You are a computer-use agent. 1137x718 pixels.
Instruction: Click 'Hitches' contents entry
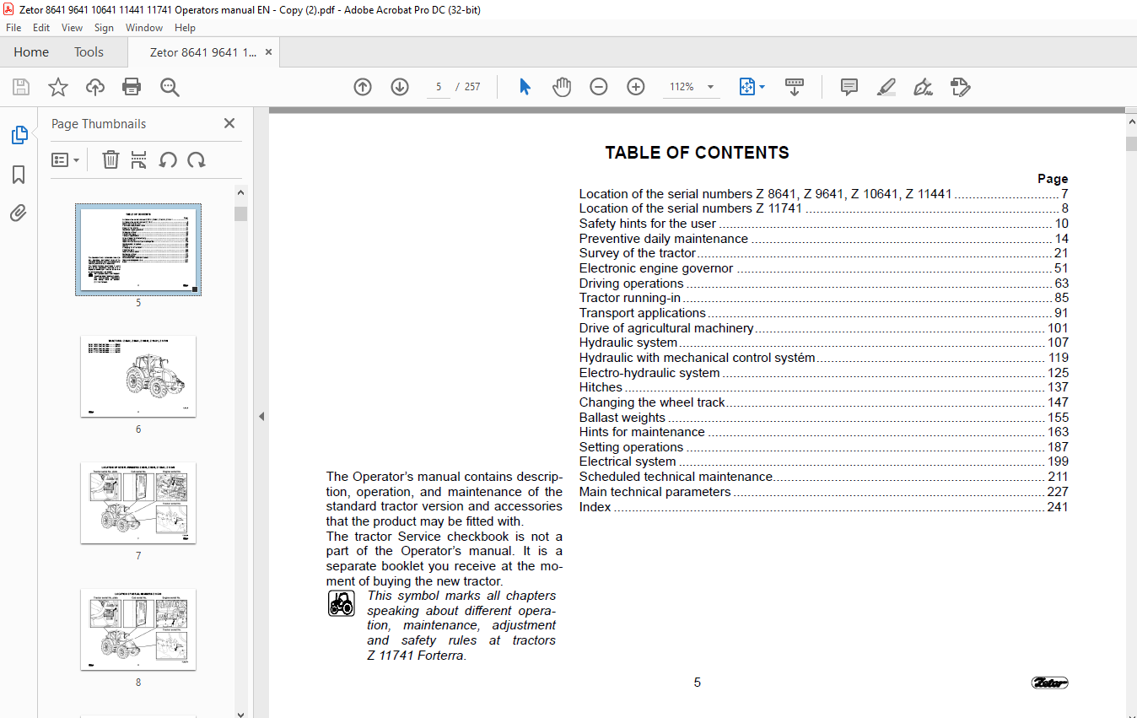point(823,387)
